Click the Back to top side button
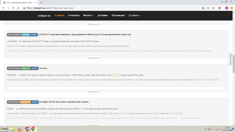The image size is (235, 132). coord(231,59)
